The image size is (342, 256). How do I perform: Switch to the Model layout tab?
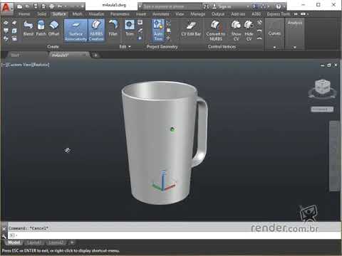click(x=14, y=242)
